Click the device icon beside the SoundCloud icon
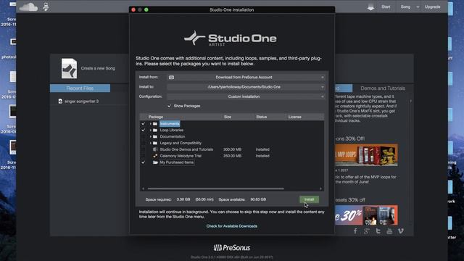The height and width of the screenshot is (261, 464). coord(46,7)
